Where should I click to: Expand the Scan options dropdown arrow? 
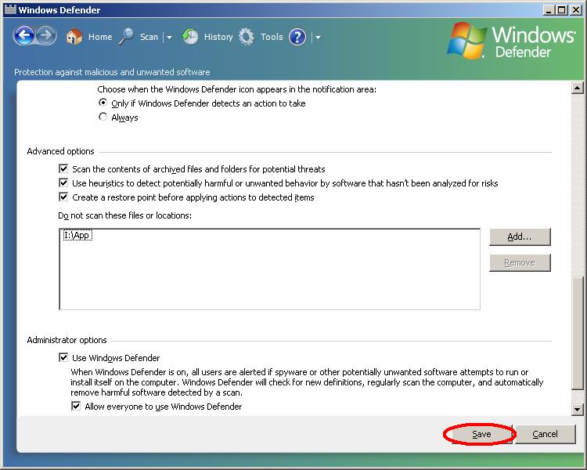(168, 38)
